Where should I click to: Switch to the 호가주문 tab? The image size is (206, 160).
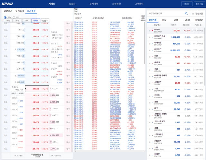31,11
